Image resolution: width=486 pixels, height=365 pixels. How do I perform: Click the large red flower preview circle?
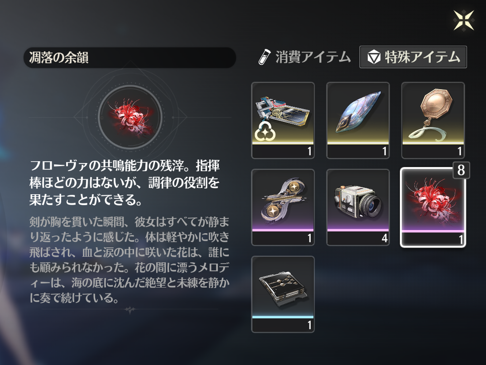pyautogui.click(x=130, y=117)
